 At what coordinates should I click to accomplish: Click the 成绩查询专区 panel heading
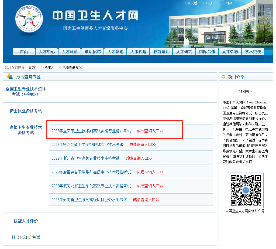(x=28, y=77)
